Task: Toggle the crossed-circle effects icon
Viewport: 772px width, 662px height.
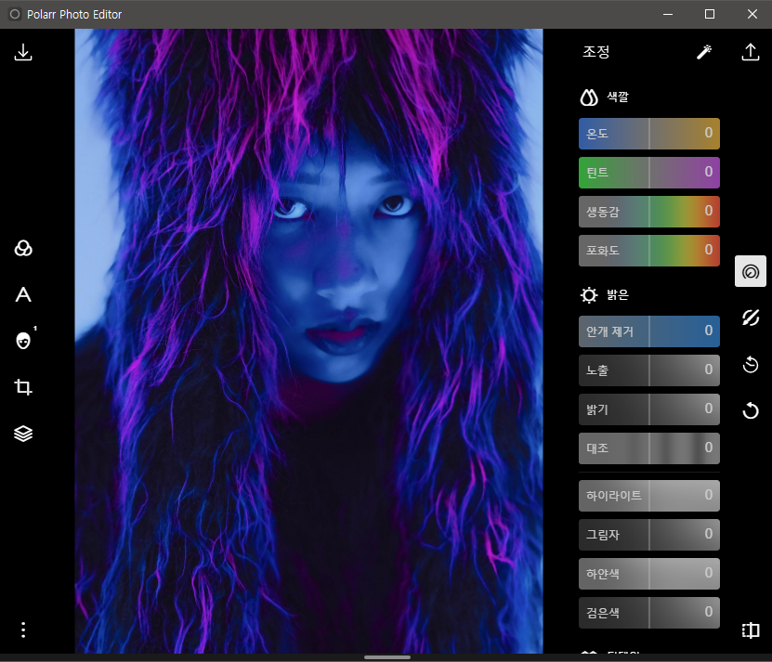Action: [751, 318]
